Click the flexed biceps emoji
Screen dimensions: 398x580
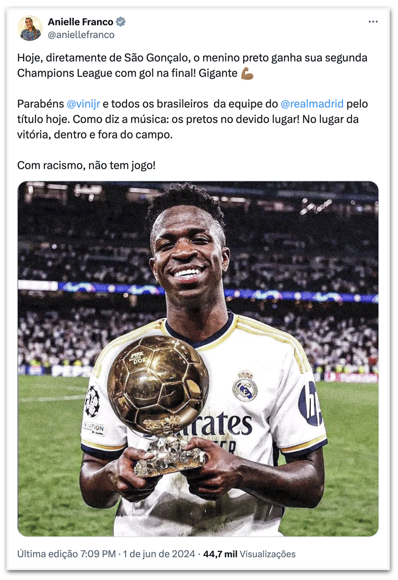point(247,73)
